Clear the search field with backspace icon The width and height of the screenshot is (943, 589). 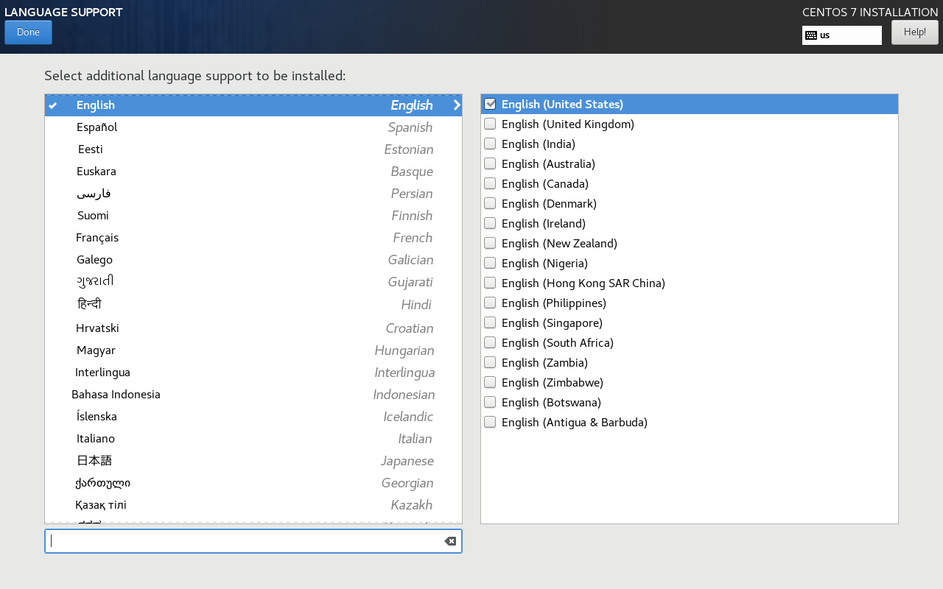pos(450,541)
